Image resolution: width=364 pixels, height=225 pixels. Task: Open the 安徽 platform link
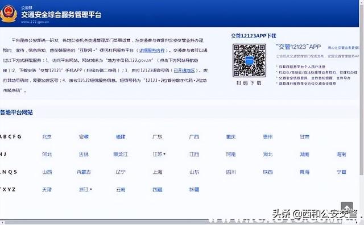tap(84, 136)
